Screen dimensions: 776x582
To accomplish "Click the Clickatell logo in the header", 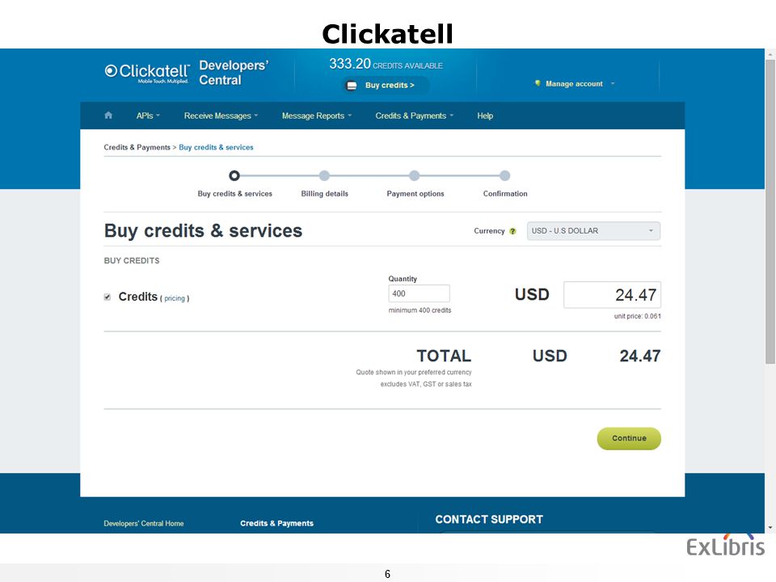I will [x=147, y=73].
